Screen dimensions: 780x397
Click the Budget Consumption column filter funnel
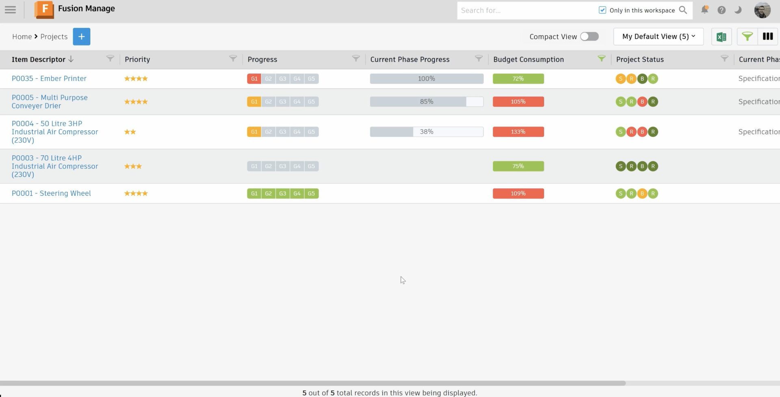coord(602,58)
